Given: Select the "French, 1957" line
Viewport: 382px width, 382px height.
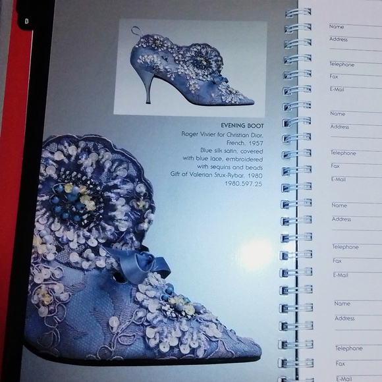Looking at the screenshot, I should (x=244, y=143).
